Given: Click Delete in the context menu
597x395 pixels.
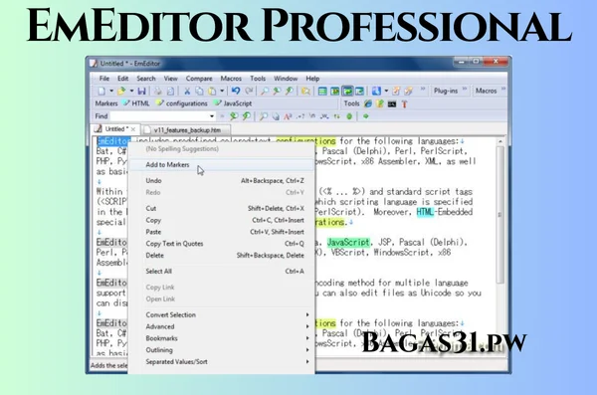Looking at the screenshot, I should point(221,256).
